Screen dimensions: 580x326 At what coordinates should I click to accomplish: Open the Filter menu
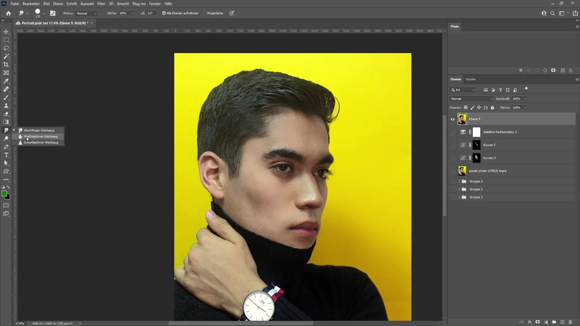(101, 4)
